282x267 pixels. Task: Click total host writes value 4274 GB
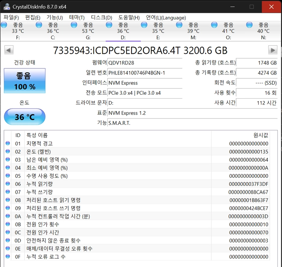(x=257, y=73)
